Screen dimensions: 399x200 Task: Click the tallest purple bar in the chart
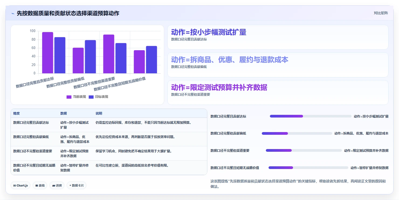tap(47, 53)
